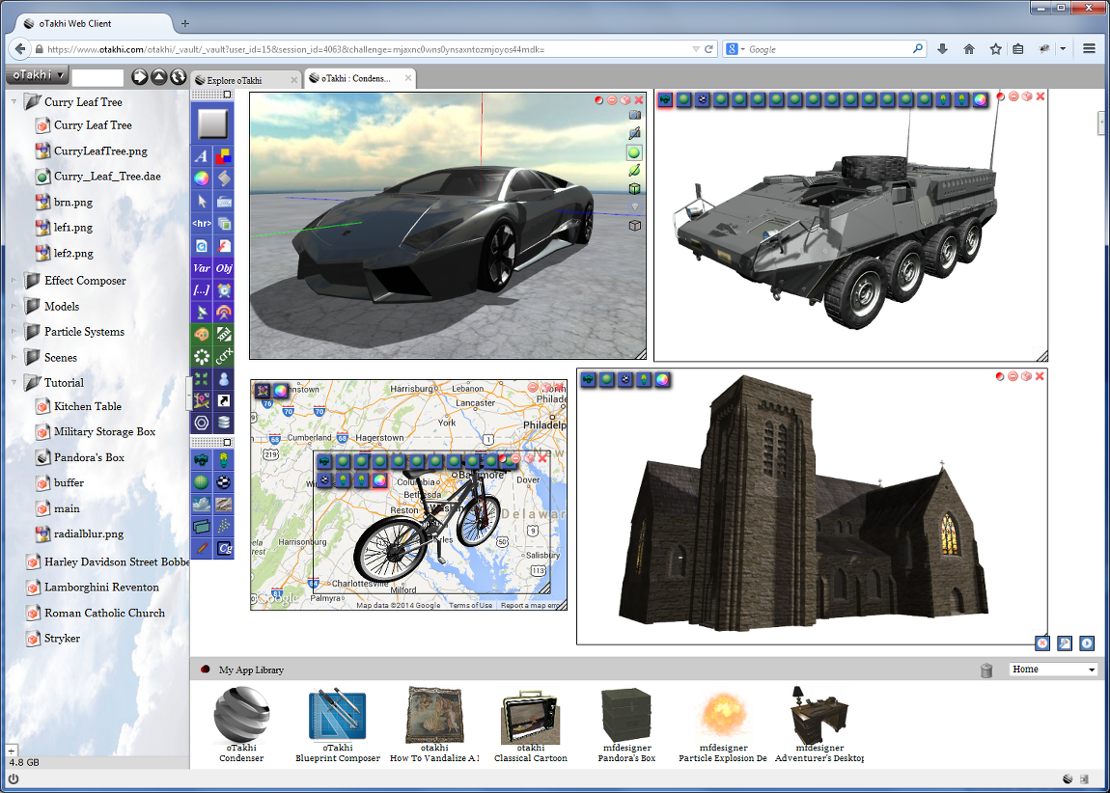Screen dimensions: 1110x793
Task: Select the satellite dish tool
Action: [x=202, y=312]
